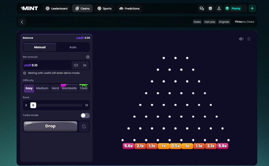
Task: Click the Ebaka tag
Action: tap(197, 22)
